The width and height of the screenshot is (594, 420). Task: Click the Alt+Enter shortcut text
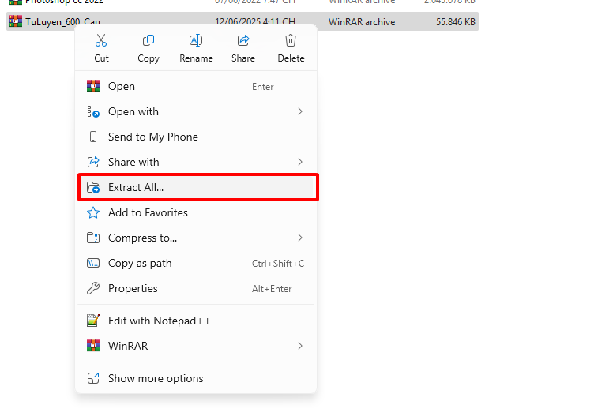coord(272,289)
